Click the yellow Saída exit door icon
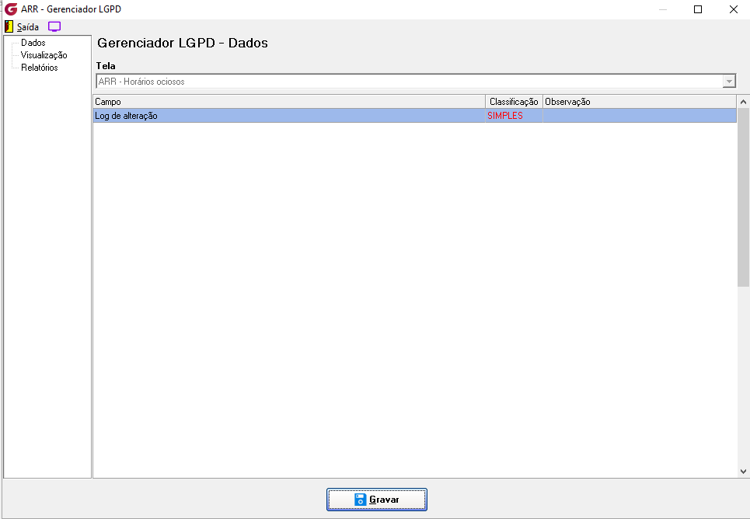This screenshot has height=519, width=750. tap(9, 26)
